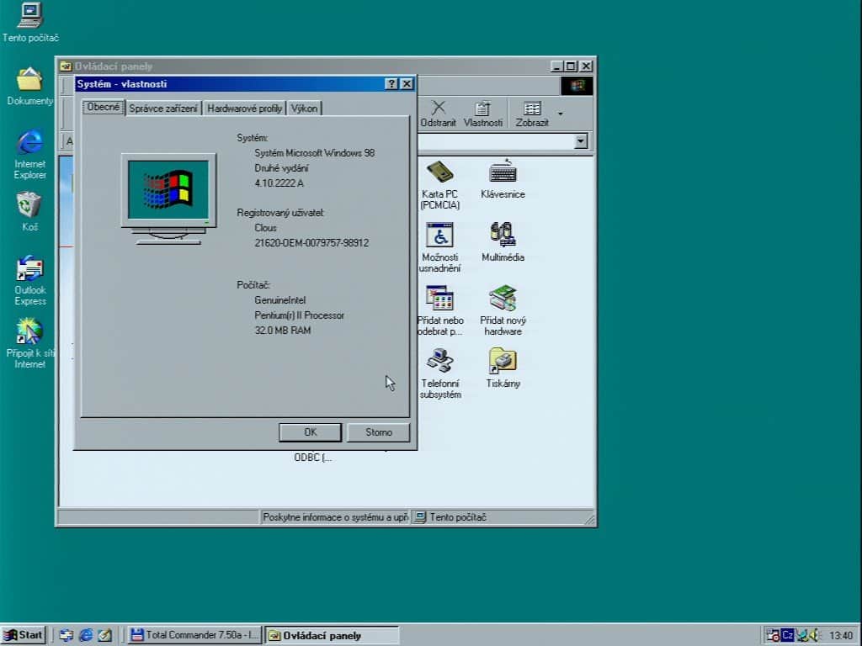Image resolution: width=862 pixels, height=646 pixels.
Task: Click the volume speaker tray icon
Action: (814, 636)
